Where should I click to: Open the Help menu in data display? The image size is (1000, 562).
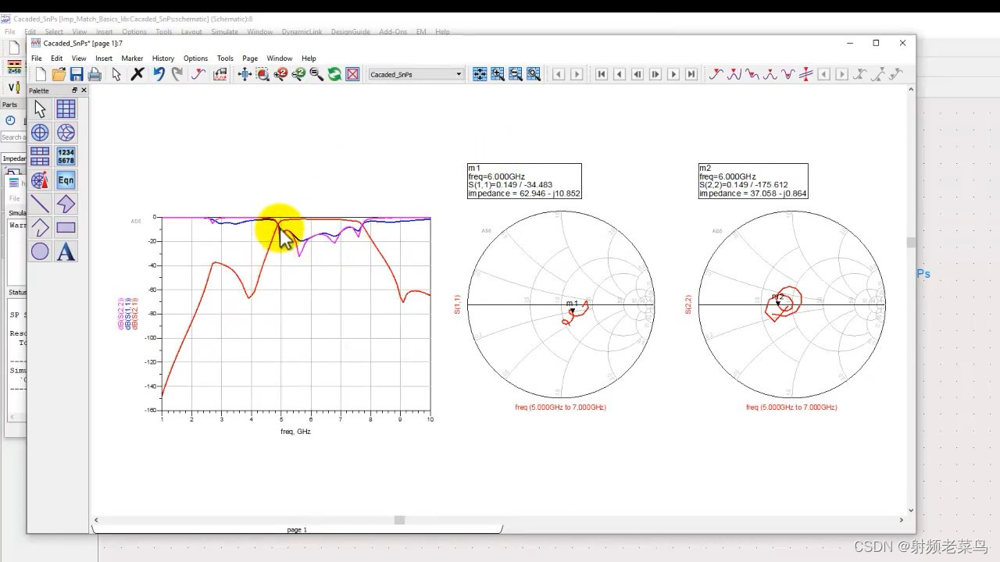point(309,59)
